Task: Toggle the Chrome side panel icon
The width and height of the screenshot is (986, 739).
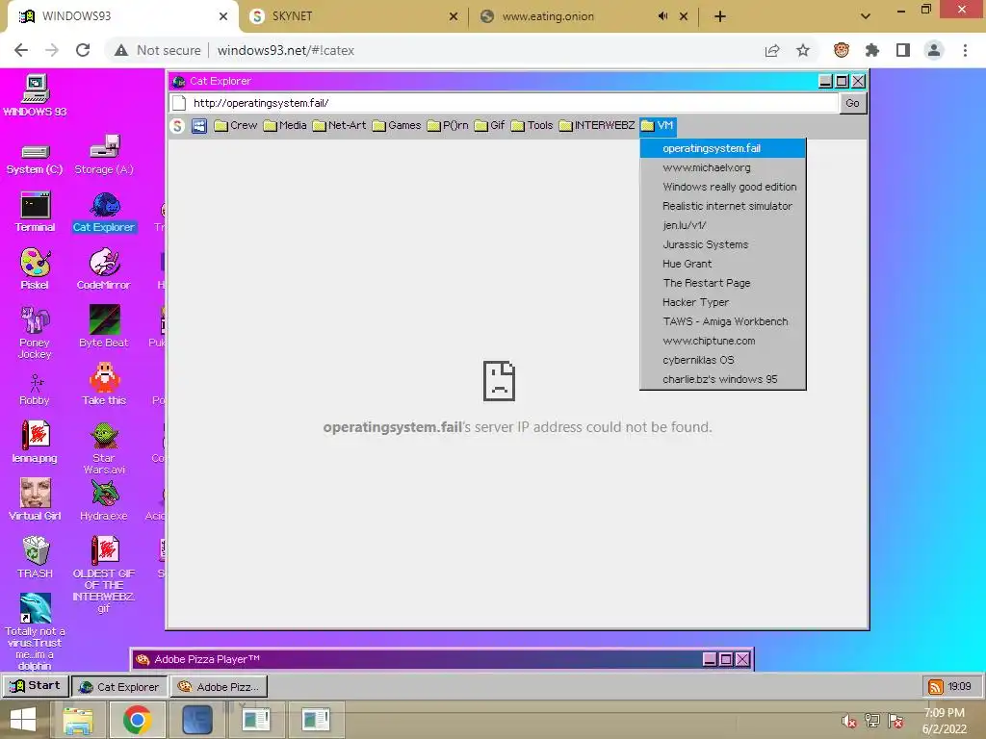Action: (x=903, y=50)
